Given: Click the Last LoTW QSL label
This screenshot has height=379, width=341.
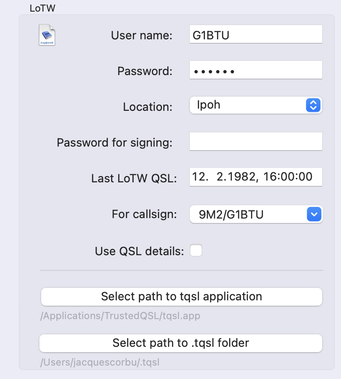Looking at the screenshot, I should pyautogui.click(x=134, y=178).
